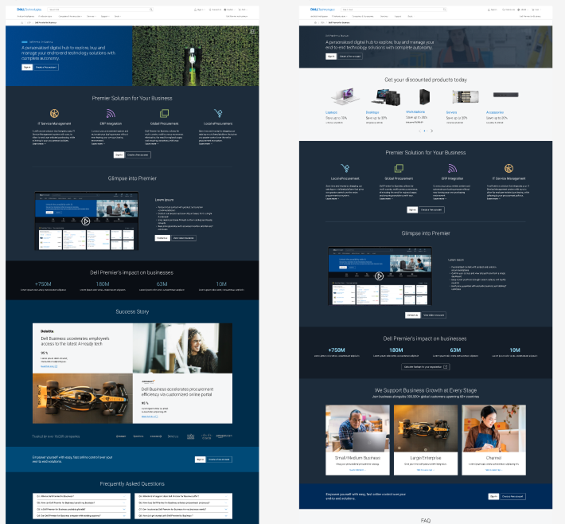Open Services menu in left page navigation
Screen dimensions: 565x524
click(92, 16)
